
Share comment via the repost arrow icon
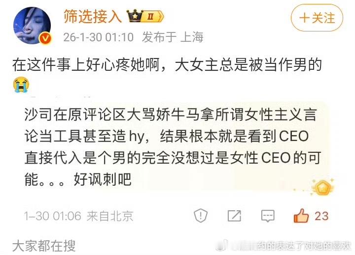[x=234, y=216]
